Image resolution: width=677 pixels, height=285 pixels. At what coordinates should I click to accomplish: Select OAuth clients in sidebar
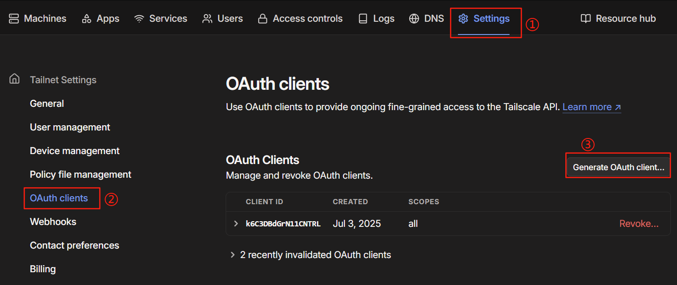pos(59,198)
